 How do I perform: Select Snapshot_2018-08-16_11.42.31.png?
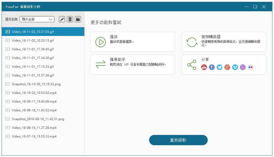pyautogui.click(x=43, y=119)
